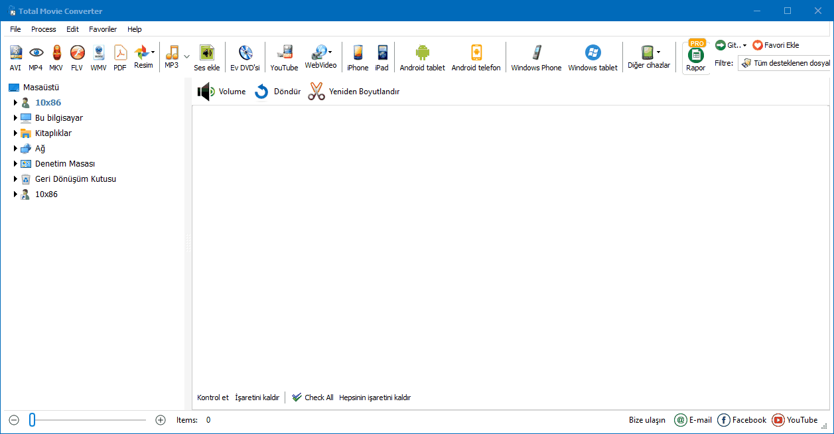Select the Windows Phone device icon
The width and height of the screenshot is (834, 434).
[536, 53]
